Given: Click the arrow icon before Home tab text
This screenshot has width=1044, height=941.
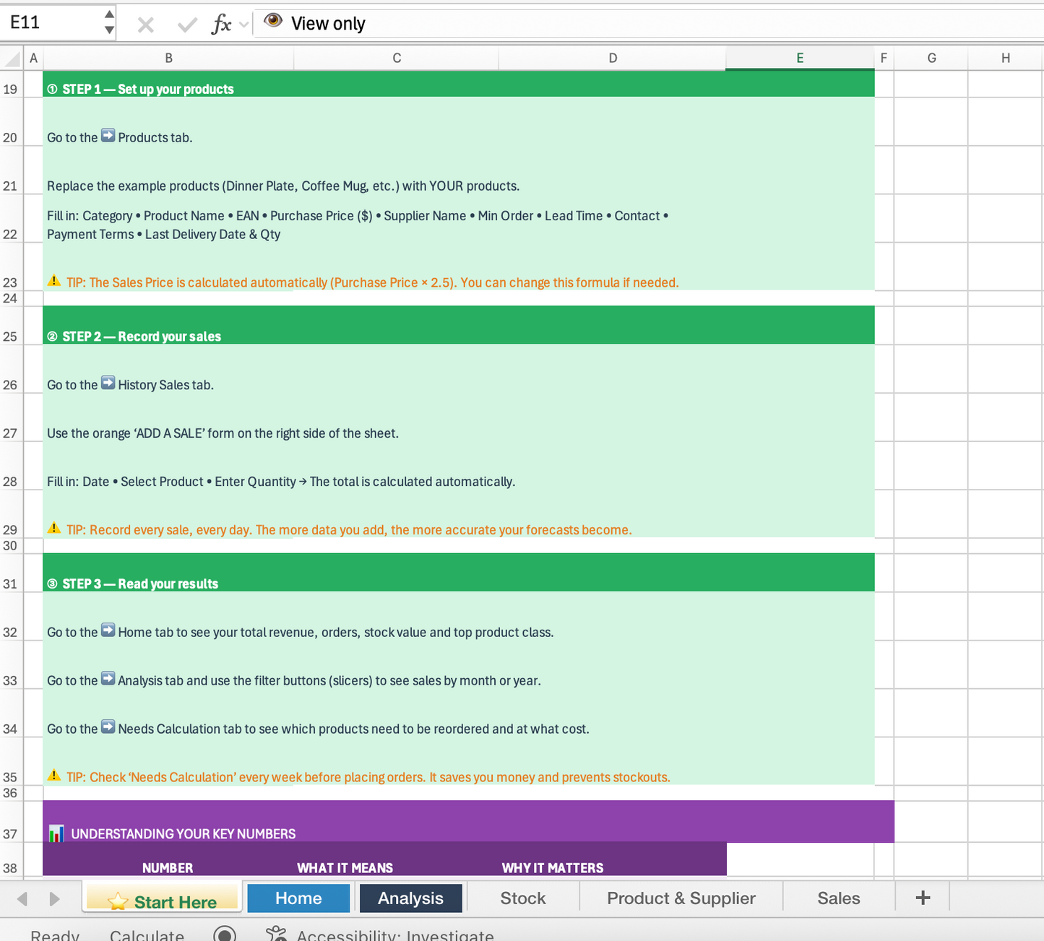Looking at the screenshot, I should pyautogui.click(x=108, y=630).
